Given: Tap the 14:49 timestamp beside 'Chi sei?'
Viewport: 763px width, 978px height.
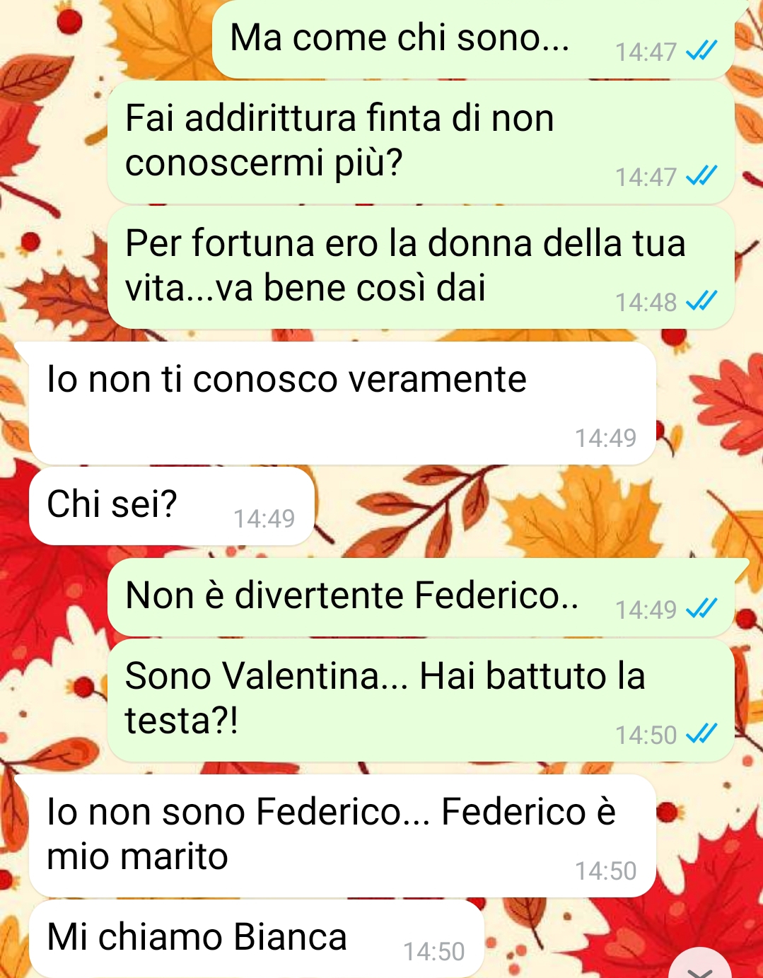Looking at the screenshot, I should coord(264,519).
